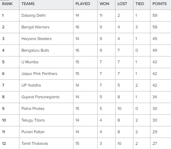Screen dimensions: 171x149
Task: Click on Jaipur Pink Panthers
Action: click(x=39, y=74)
